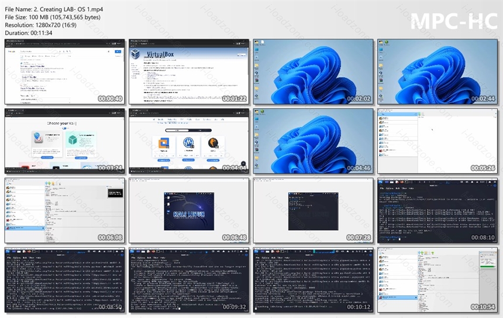Open the thumbnail stamped 00:01:22

pyautogui.click(x=189, y=71)
